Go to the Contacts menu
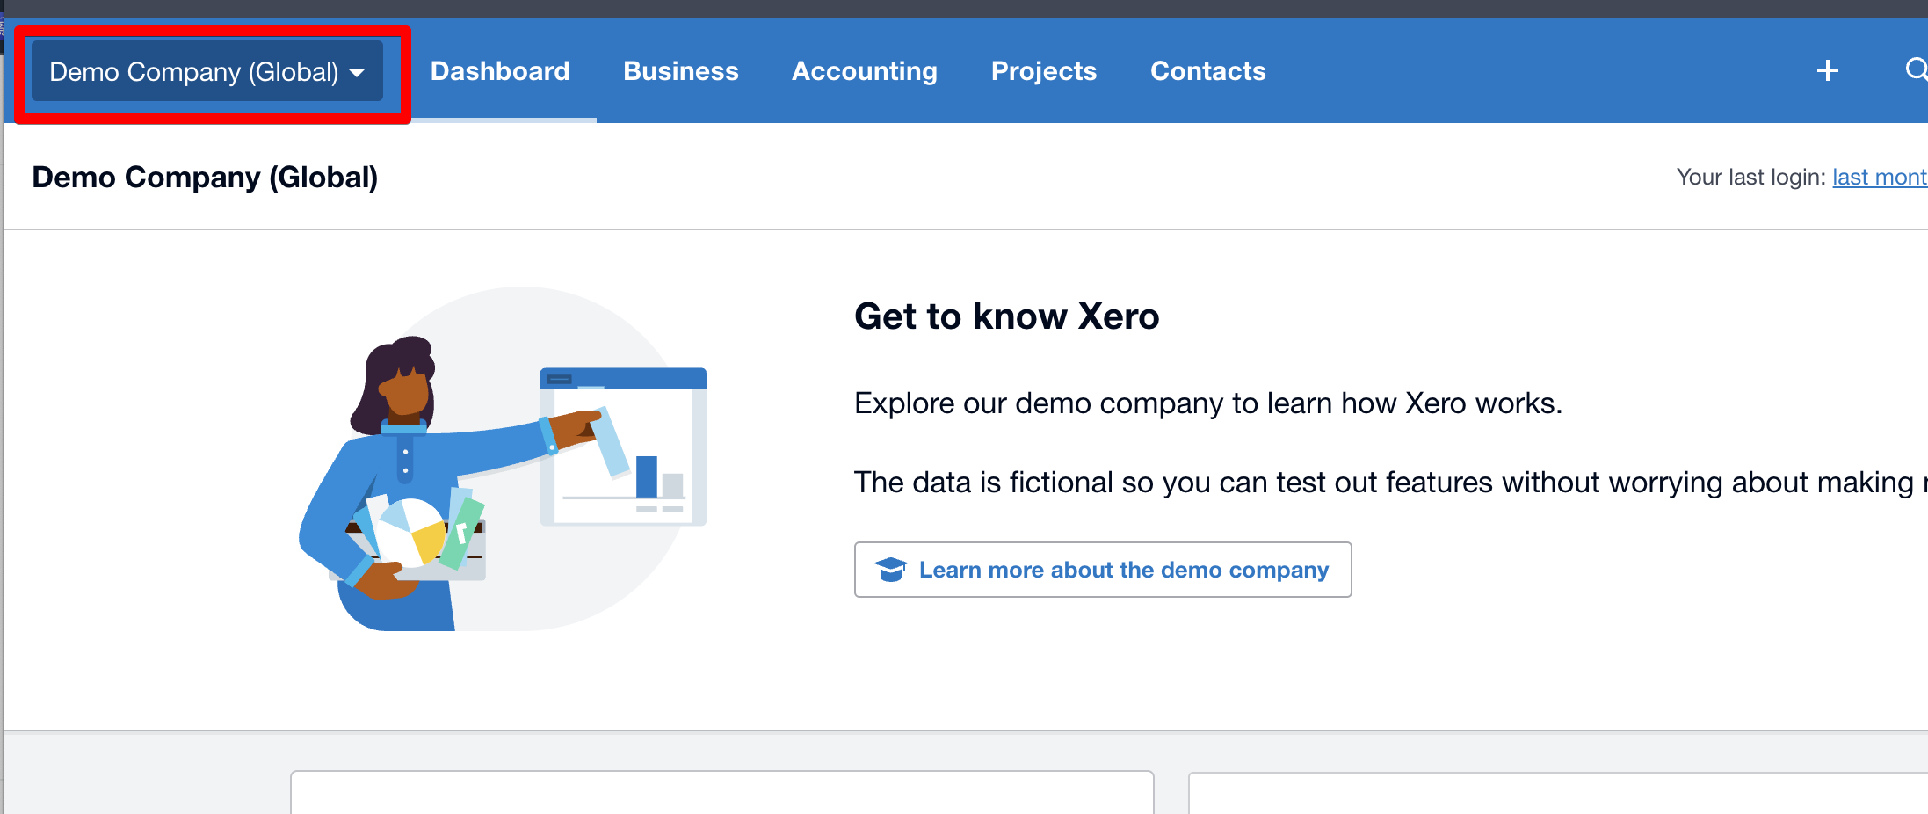This screenshot has height=814, width=1928. (1207, 71)
